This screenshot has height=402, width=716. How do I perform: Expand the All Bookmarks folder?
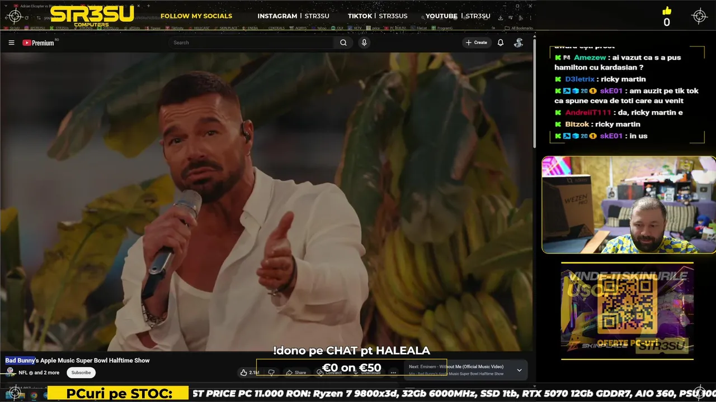point(519,28)
